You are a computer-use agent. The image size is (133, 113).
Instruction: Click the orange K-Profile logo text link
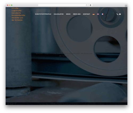click(18, 14)
